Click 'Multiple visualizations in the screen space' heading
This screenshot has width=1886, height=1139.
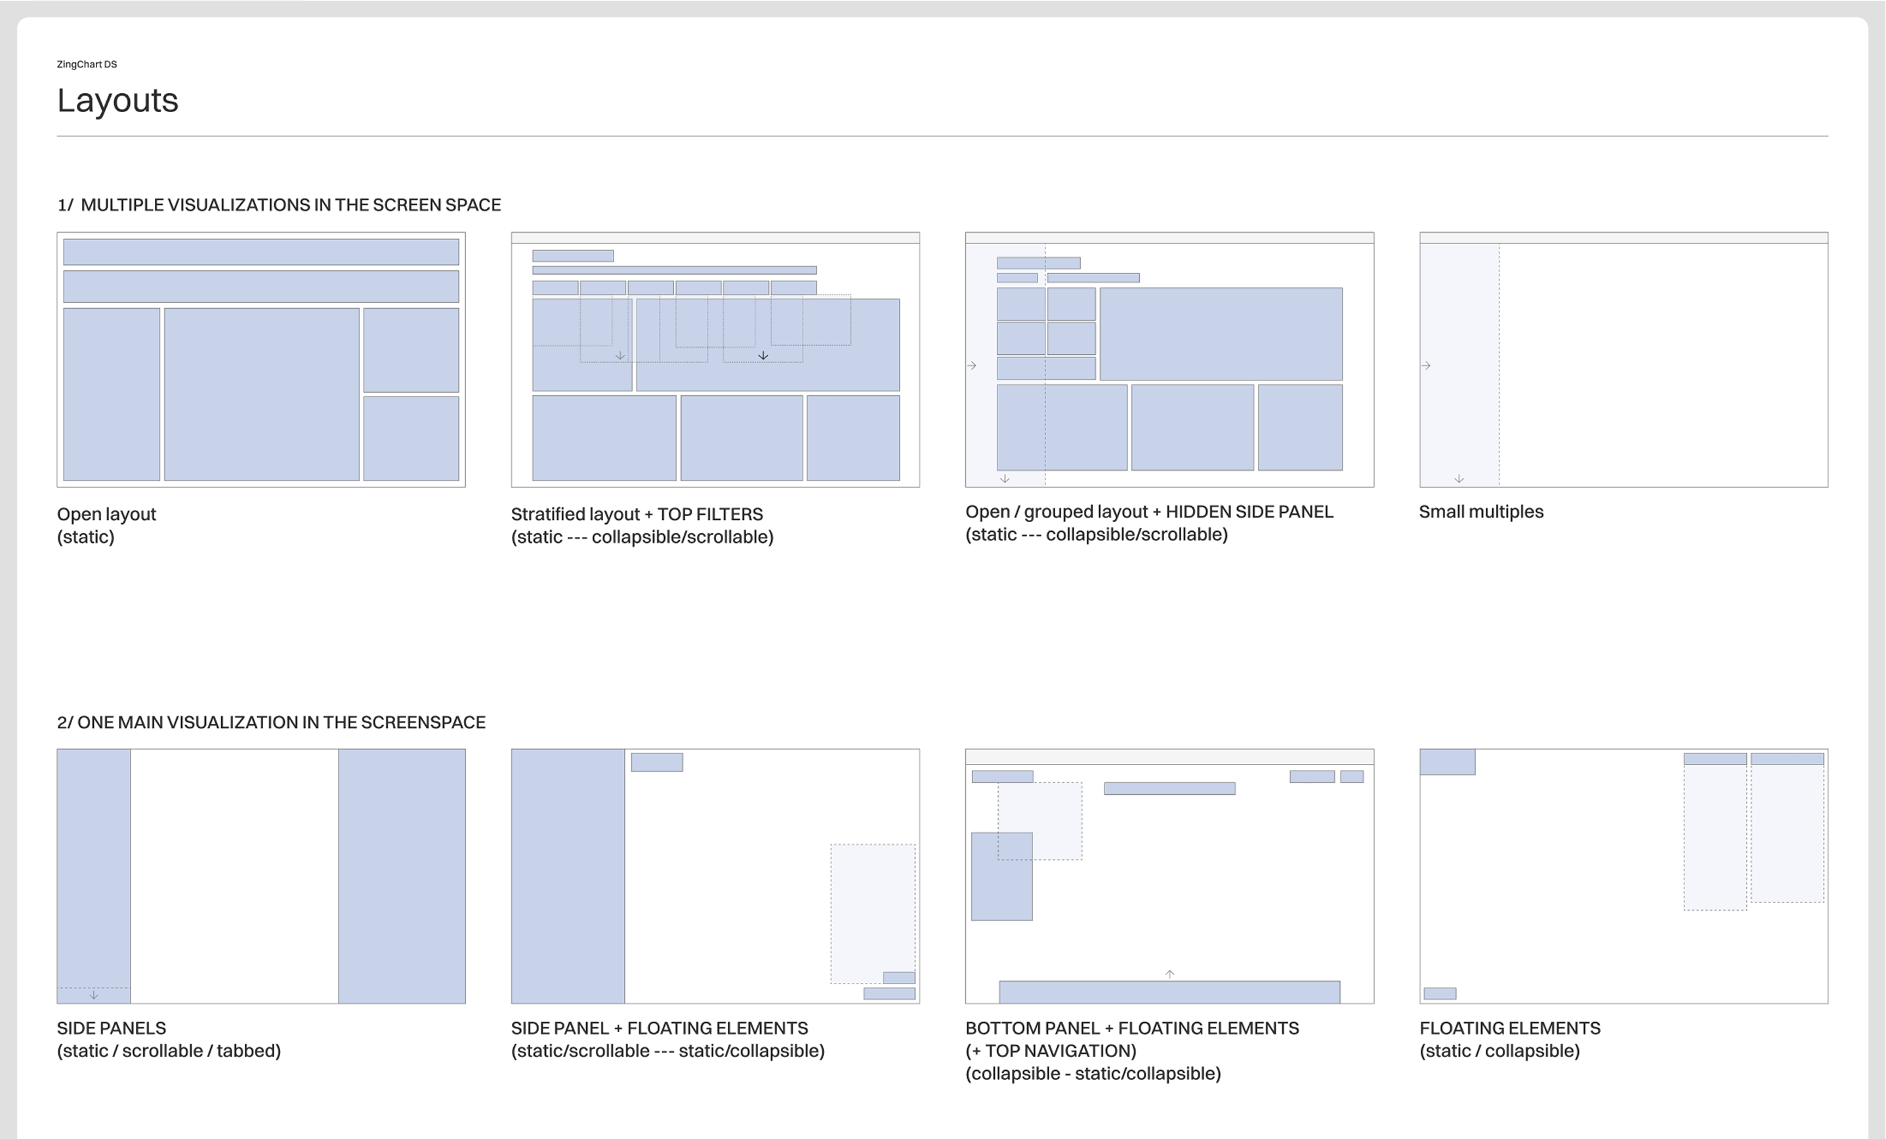(279, 205)
